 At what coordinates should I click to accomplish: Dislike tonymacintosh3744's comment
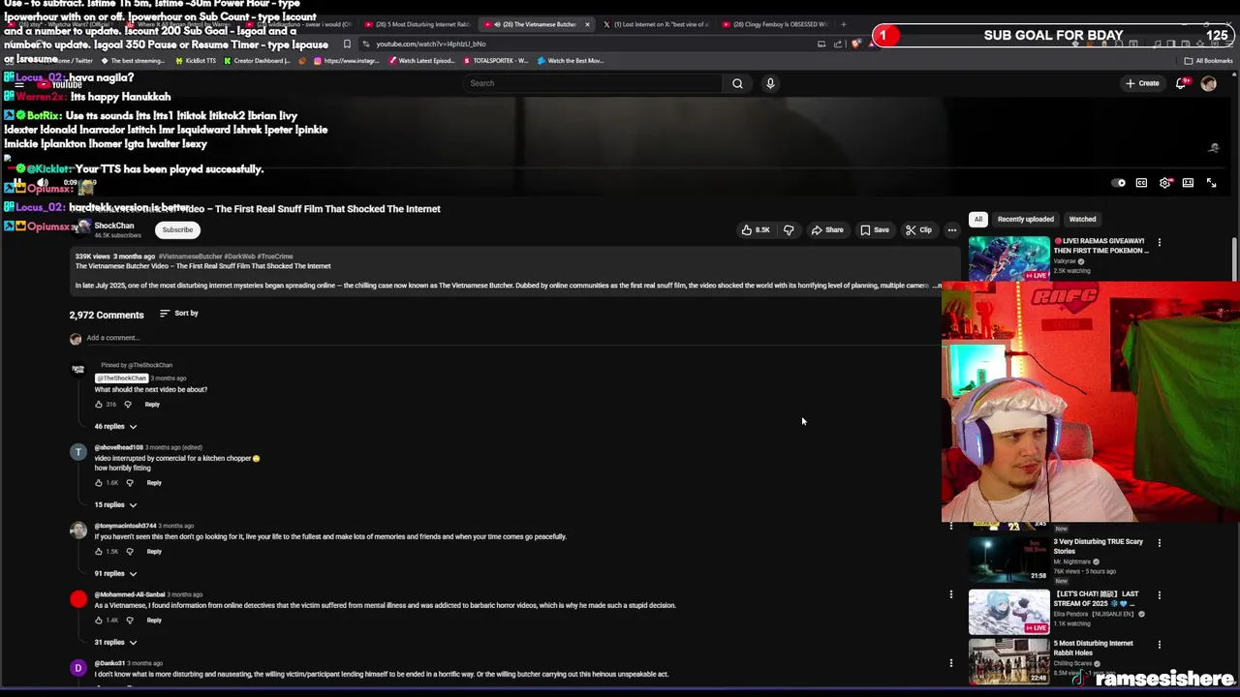point(130,552)
